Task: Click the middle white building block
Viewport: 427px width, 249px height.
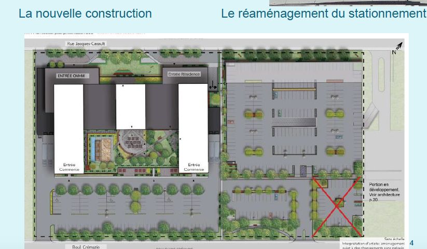Action: 130,107
